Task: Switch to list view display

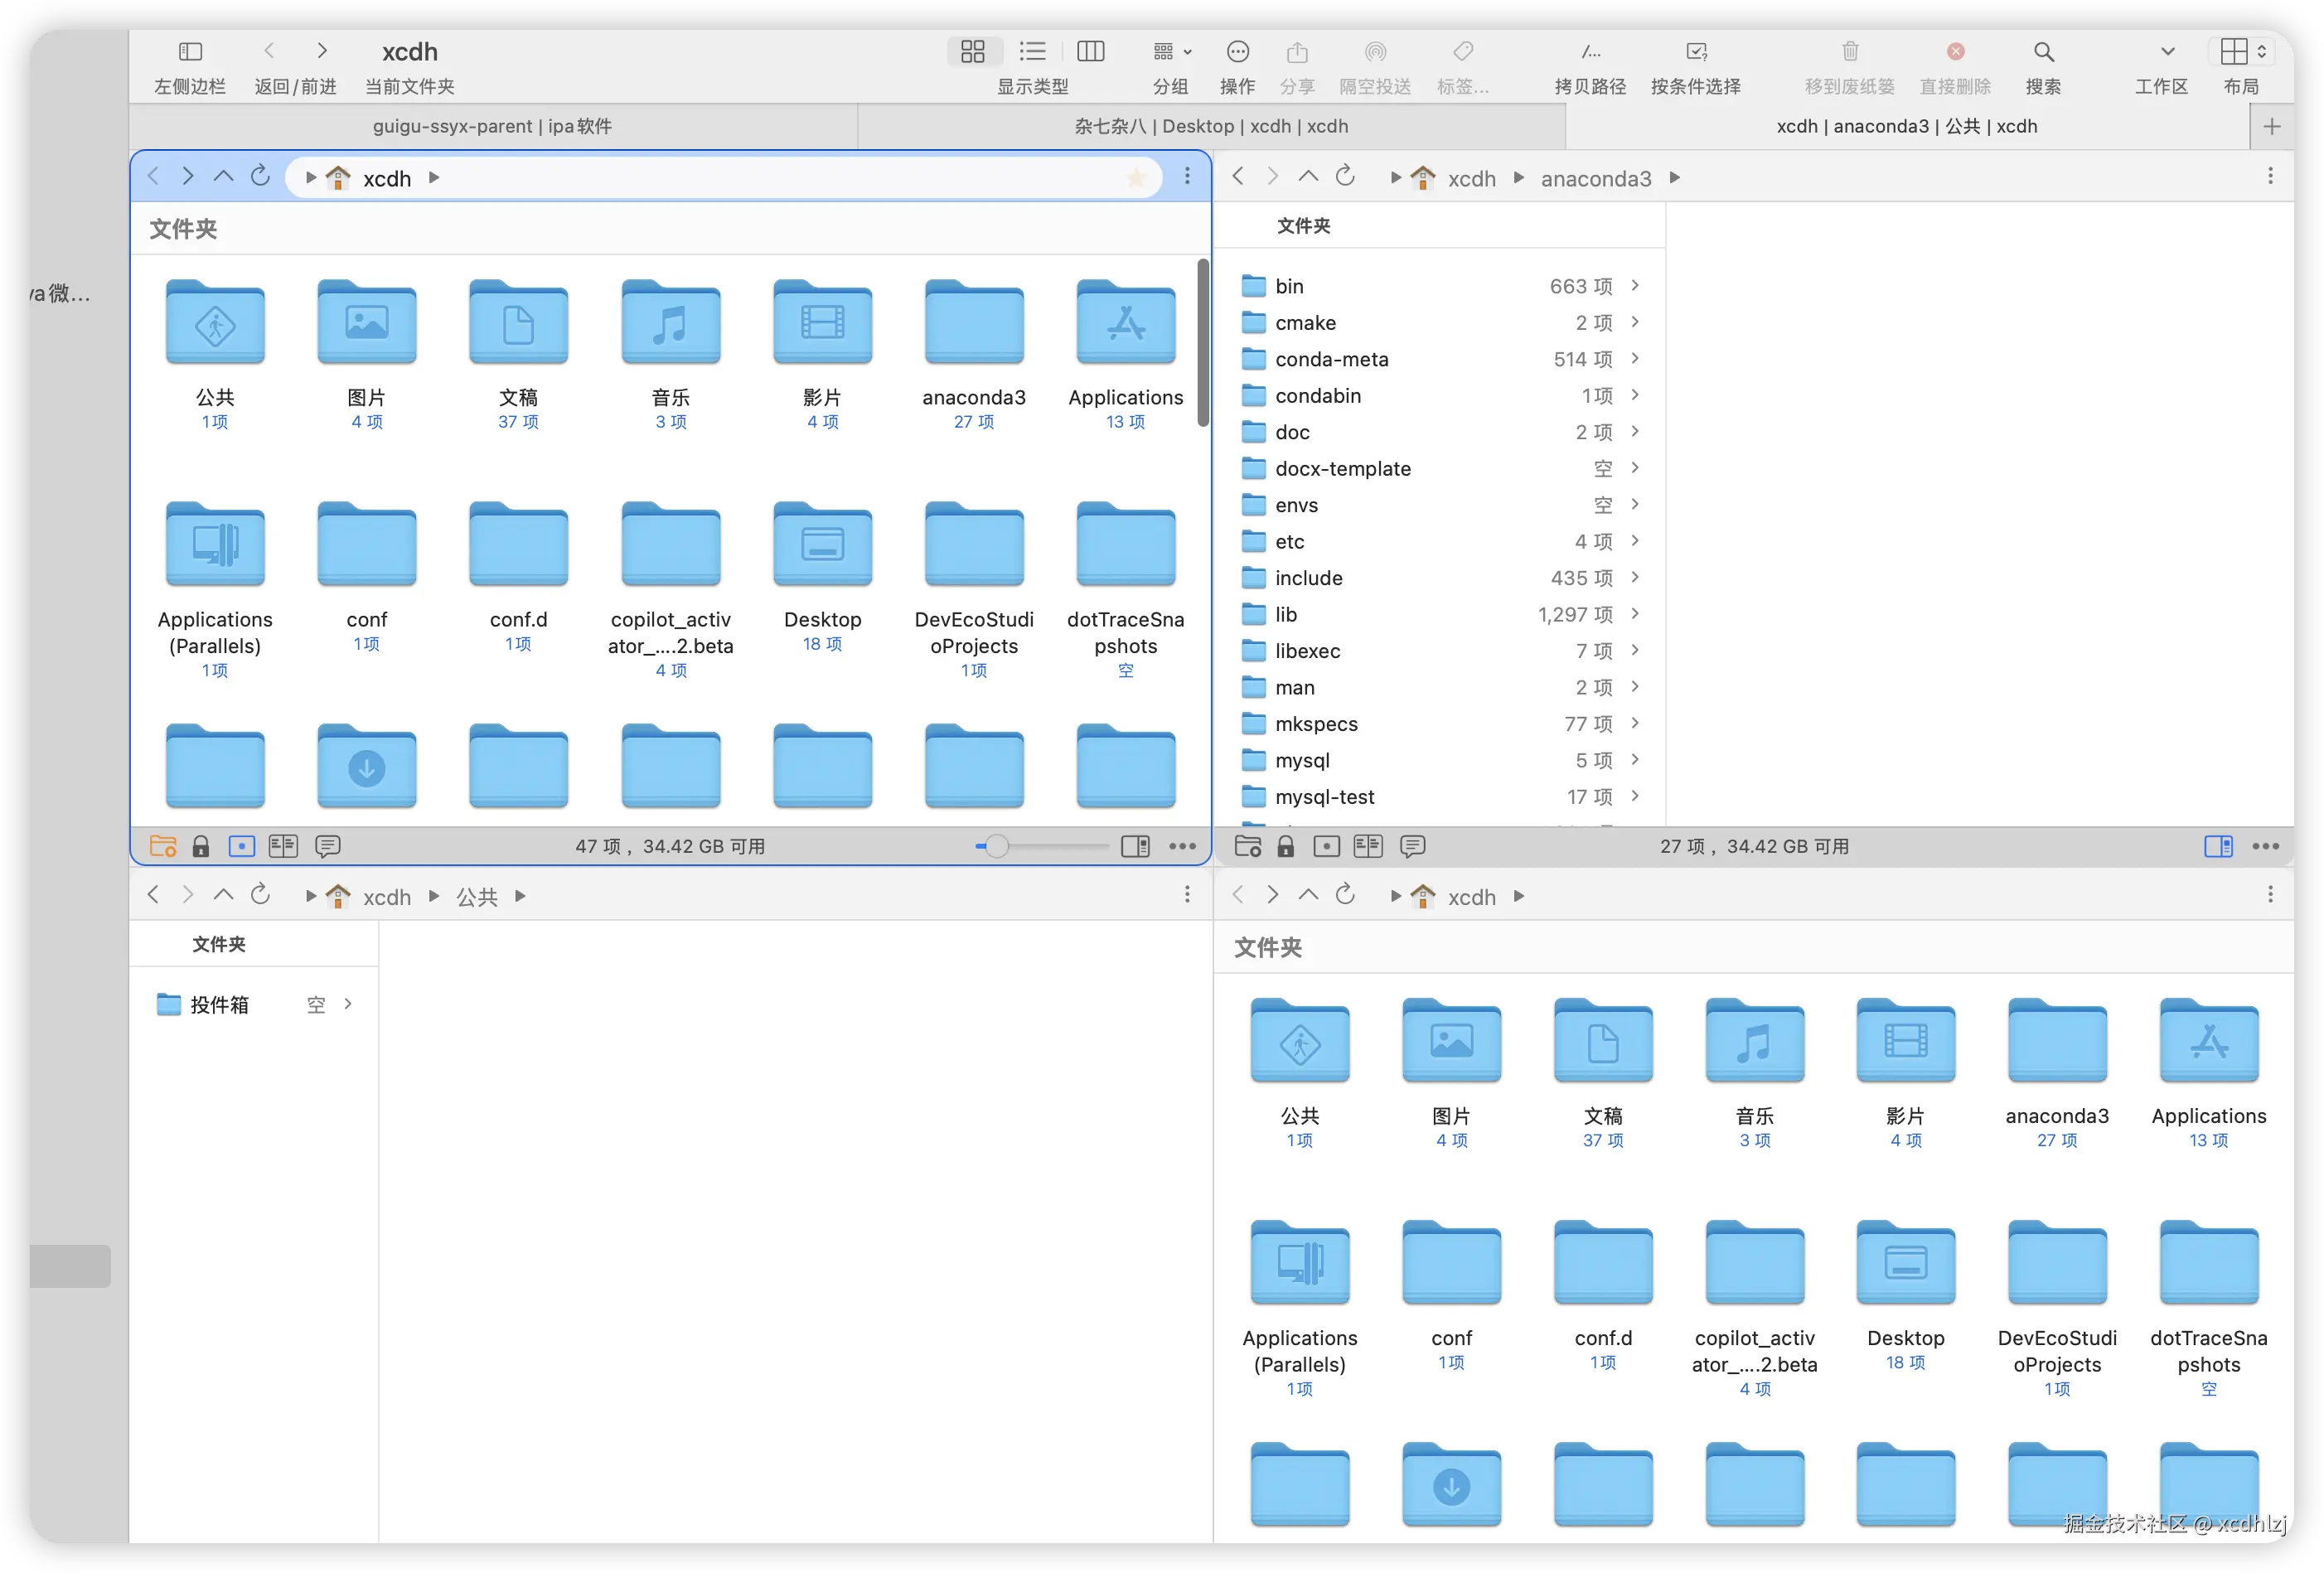Action: (1032, 52)
